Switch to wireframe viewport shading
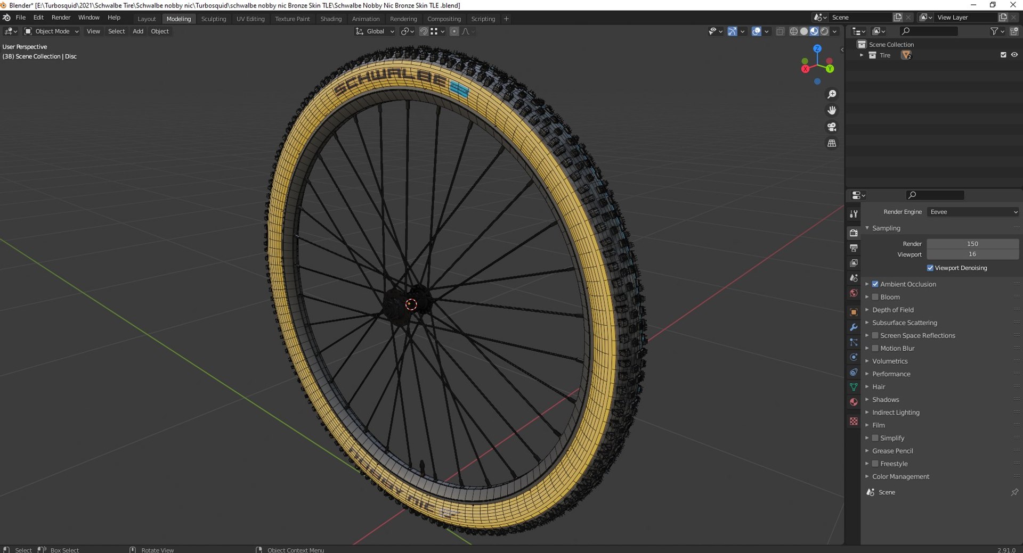 [794, 31]
